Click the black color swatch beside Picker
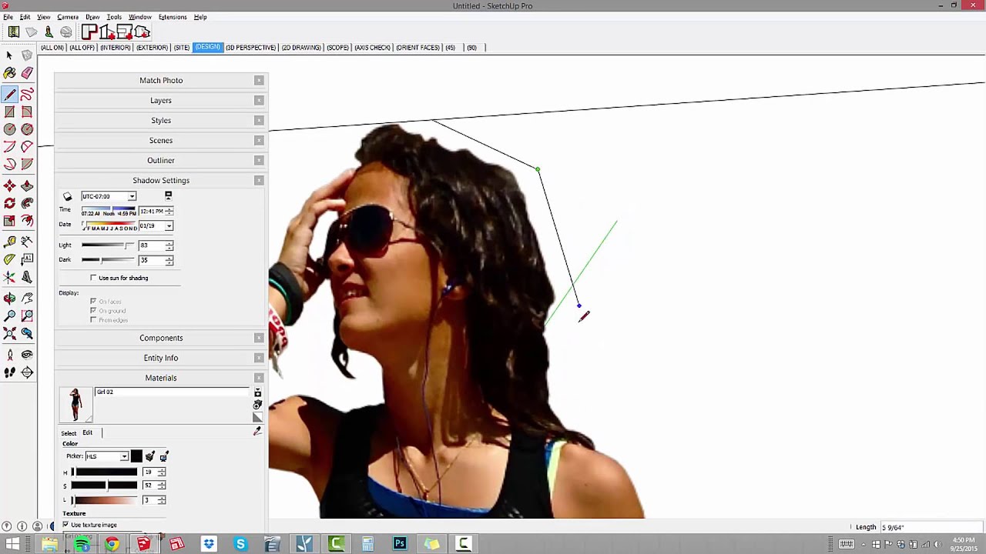986x554 pixels. coord(136,456)
